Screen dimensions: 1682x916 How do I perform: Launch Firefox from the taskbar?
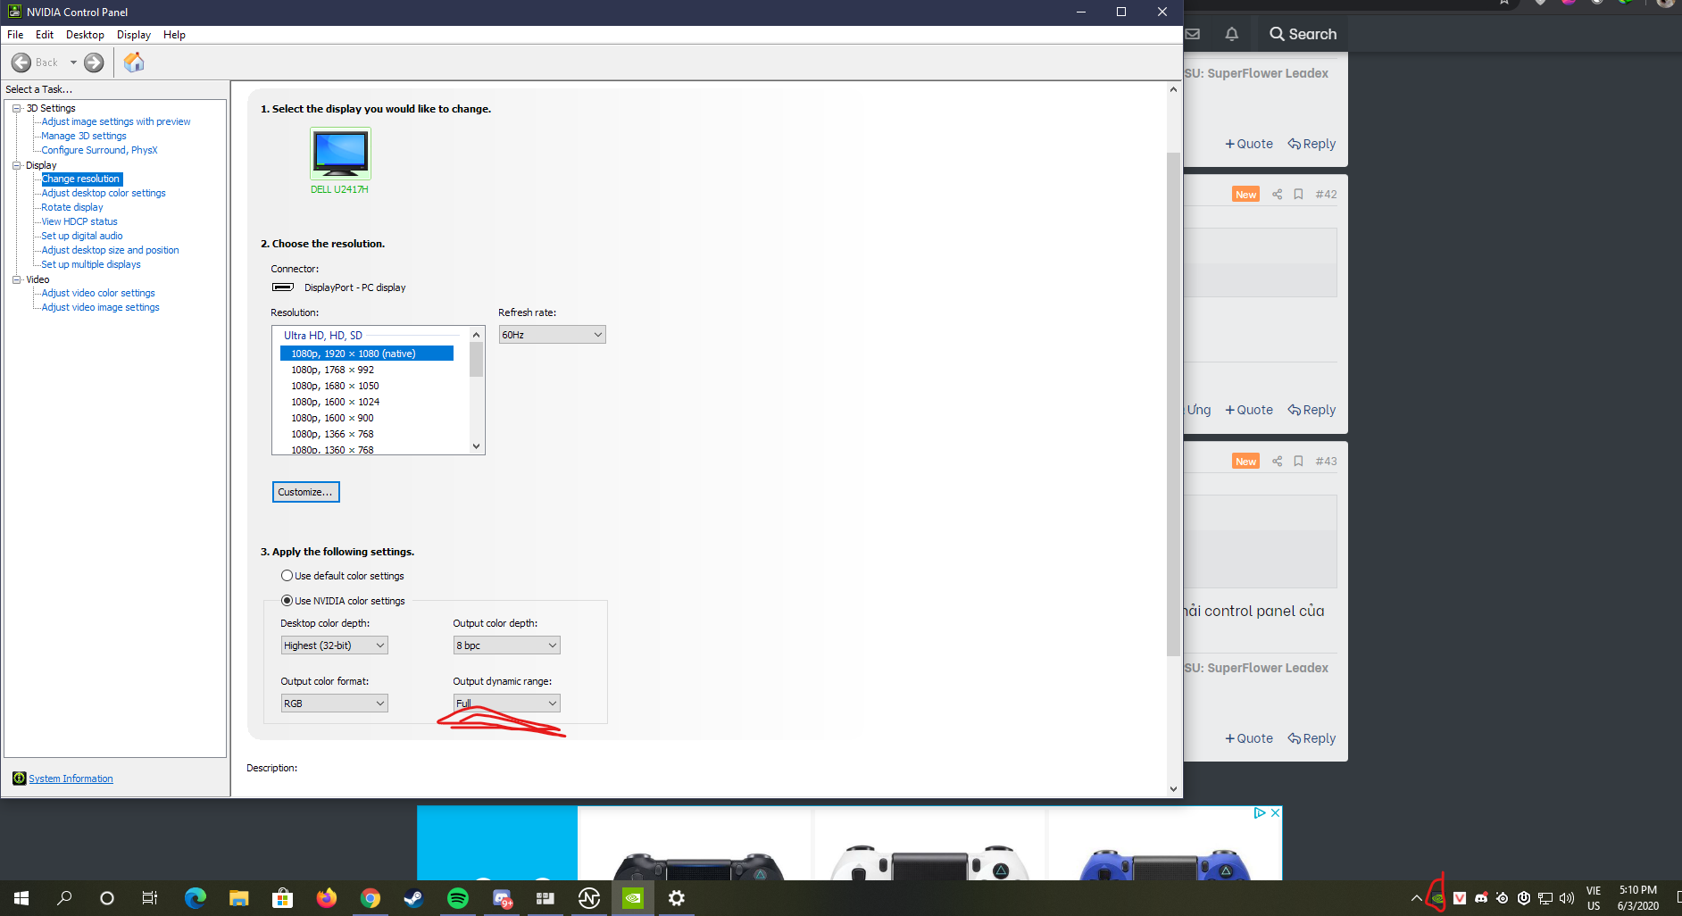click(326, 898)
